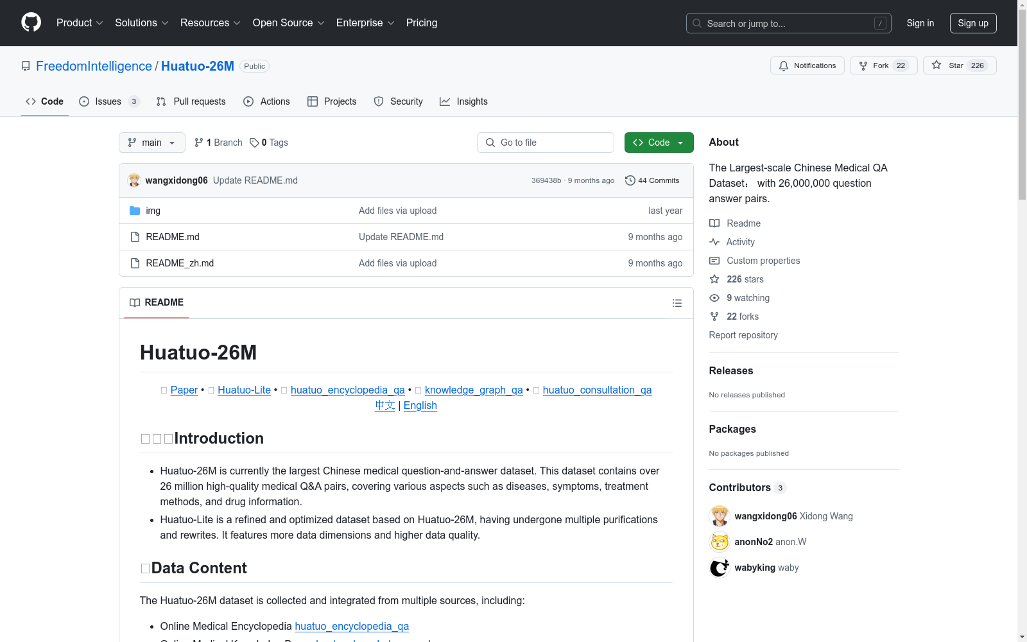Open Custom properties in About
The height and width of the screenshot is (642, 1027).
click(755, 261)
